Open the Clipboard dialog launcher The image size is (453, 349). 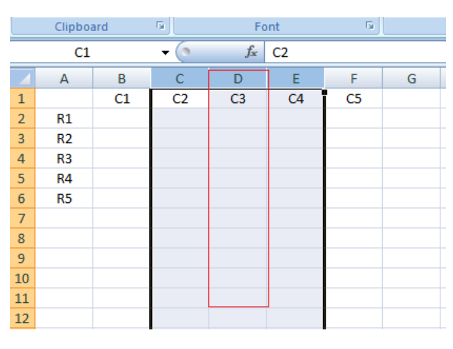pyautogui.click(x=161, y=27)
